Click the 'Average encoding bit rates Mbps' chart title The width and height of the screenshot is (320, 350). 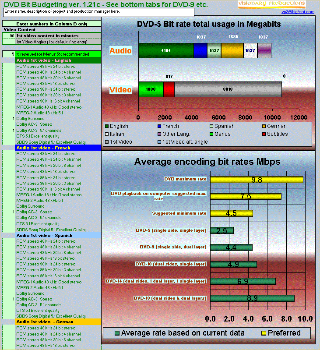207,162
